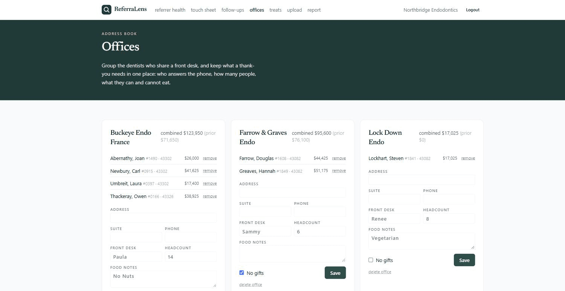Delete the Lock Down Endo office

[x=380, y=272]
